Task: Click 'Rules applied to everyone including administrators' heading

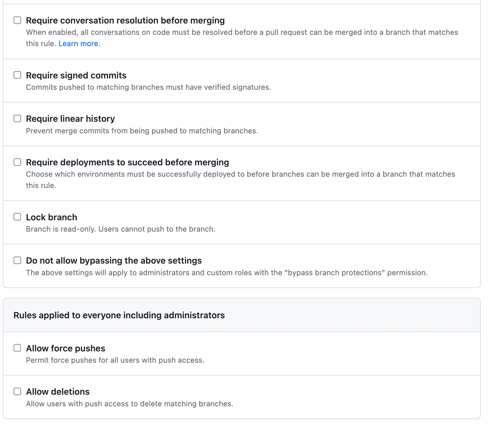Action: 119,315
